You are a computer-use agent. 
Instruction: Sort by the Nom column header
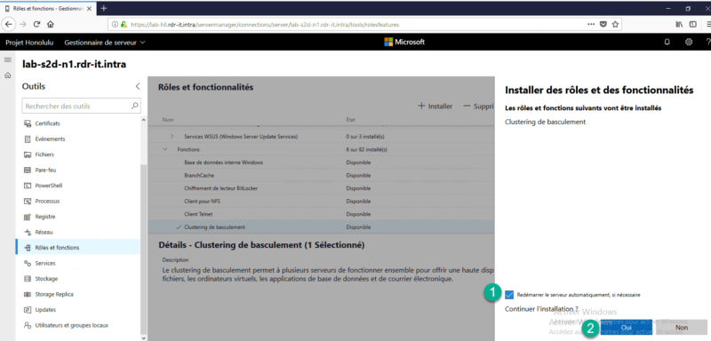(x=168, y=120)
